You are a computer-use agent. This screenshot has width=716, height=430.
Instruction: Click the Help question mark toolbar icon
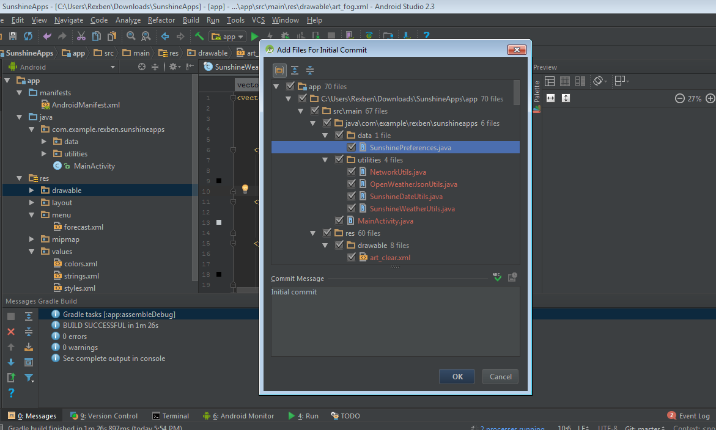pos(426,35)
